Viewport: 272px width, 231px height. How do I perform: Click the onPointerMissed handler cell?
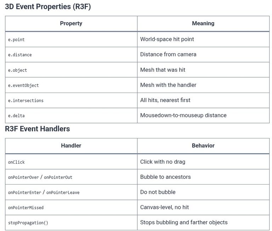(x=71, y=208)
